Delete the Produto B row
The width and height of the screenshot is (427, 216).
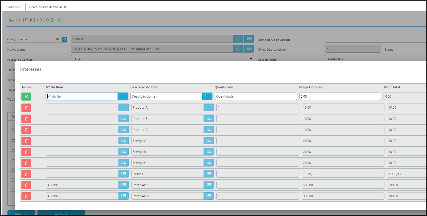pyautogui.click(x=26, y=119)
